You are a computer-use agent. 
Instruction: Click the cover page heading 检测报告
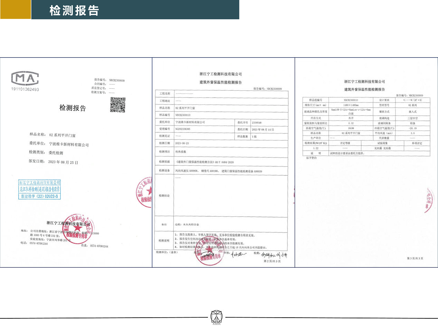click(x=73, y=108)
